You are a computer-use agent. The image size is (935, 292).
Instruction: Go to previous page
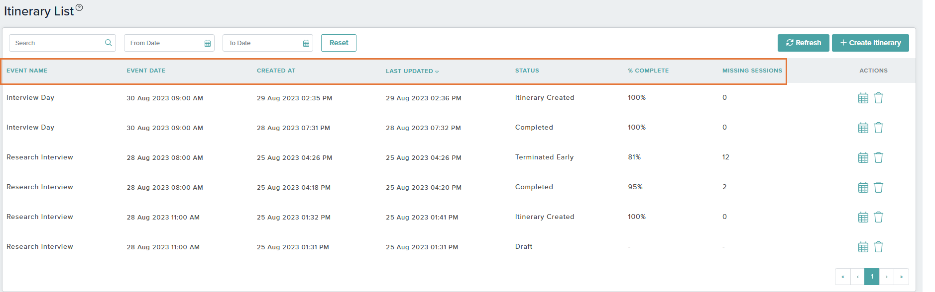(857, 277)
